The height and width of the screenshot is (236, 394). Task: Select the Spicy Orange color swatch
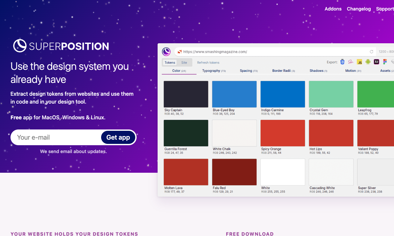tap(283, 133)
